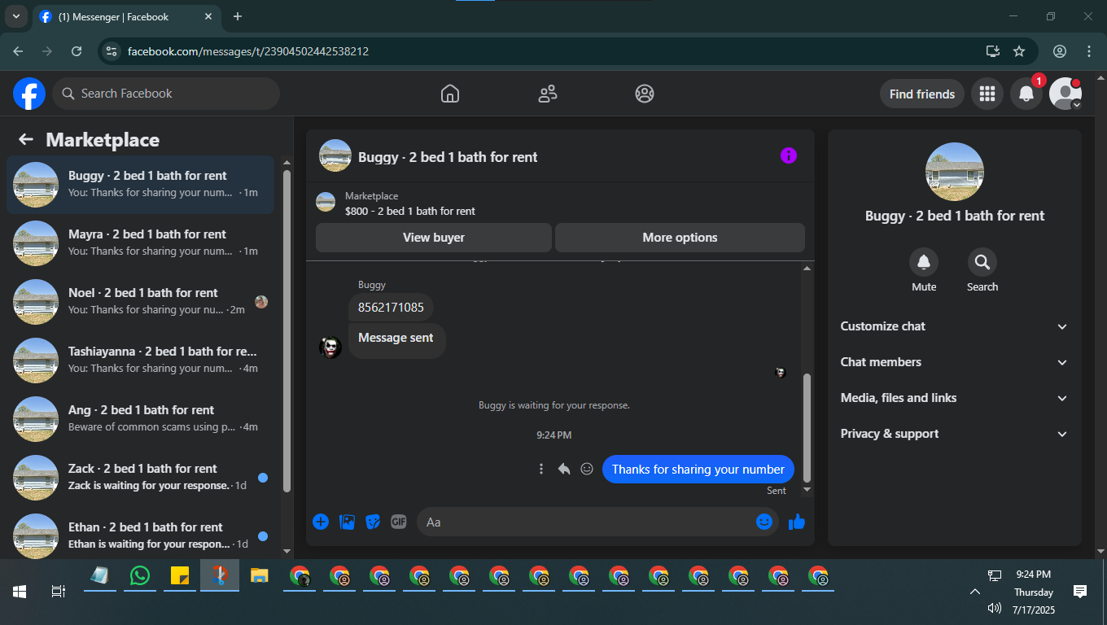Attach a photo with the image icon
The image size is (1107, 625).
(x=347, y=522)
